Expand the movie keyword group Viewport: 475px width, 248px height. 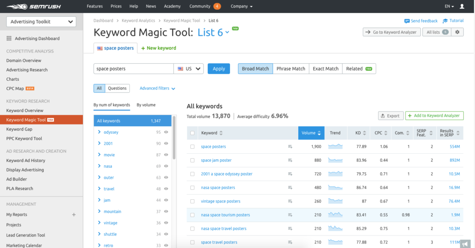pos(99,155)
